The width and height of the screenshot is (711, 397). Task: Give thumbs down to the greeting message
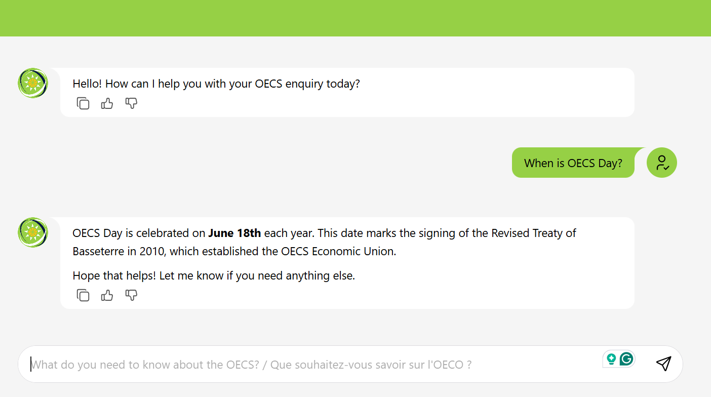pyautogui.click(x=131, y=104)
